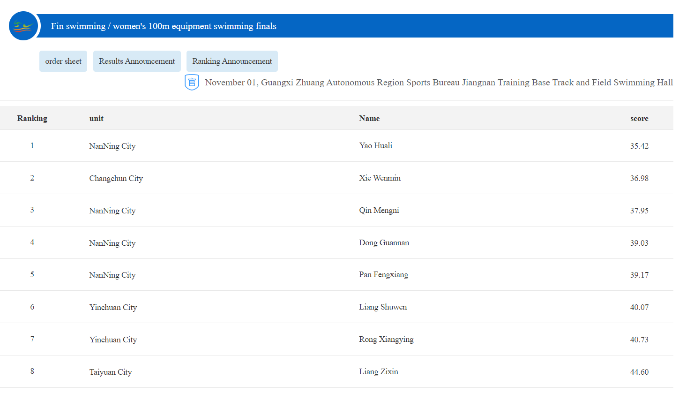Click score 40.07
Screen dimensions: 679x393
point(639,307)
